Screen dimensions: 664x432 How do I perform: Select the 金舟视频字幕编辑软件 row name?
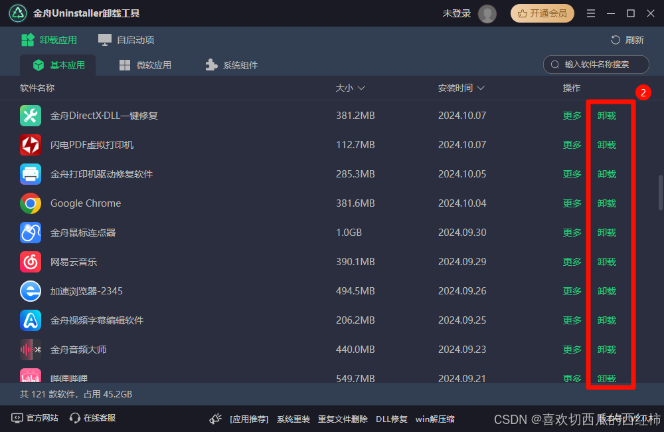pos(97,320)
